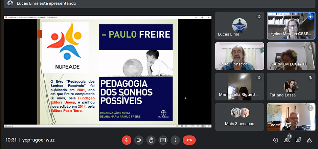Open the Mais 3 pessoas tile
Viewport: 318px width, 149px height.
pyautogui.click(x=240, y=117)
